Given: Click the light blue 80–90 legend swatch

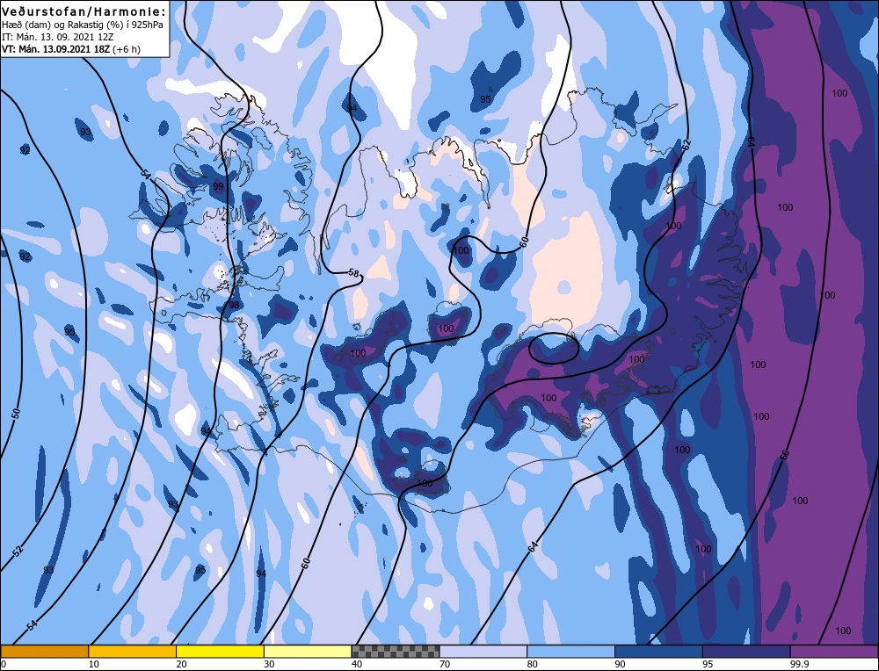Looking at the screenshot, I should point(570,651).
